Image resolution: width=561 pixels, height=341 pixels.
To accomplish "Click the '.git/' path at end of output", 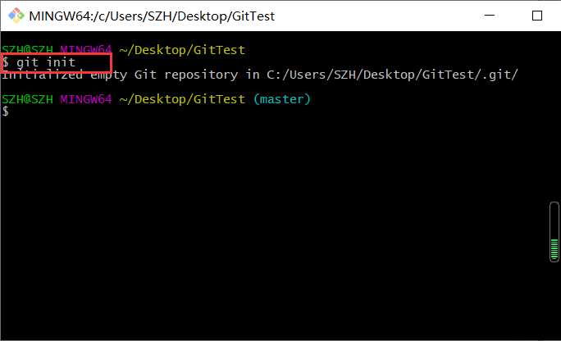I will tap(500, 75).
